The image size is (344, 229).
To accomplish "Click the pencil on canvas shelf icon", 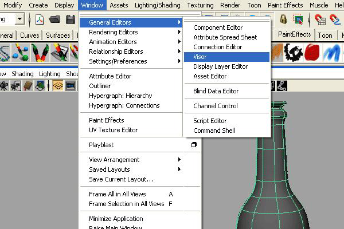I will (x=60, y=52).
